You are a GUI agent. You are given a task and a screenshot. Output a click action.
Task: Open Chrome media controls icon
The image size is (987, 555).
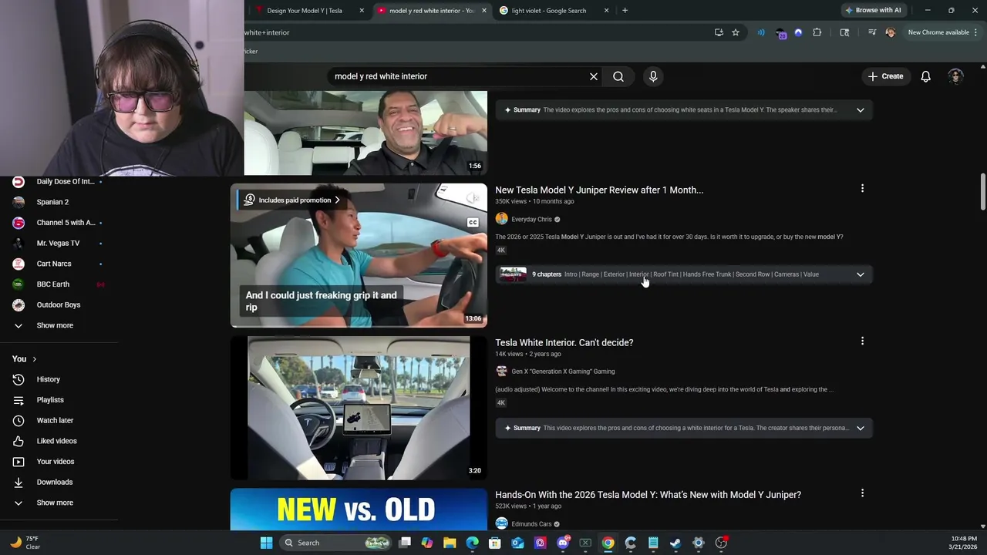[x=872, y=32]
